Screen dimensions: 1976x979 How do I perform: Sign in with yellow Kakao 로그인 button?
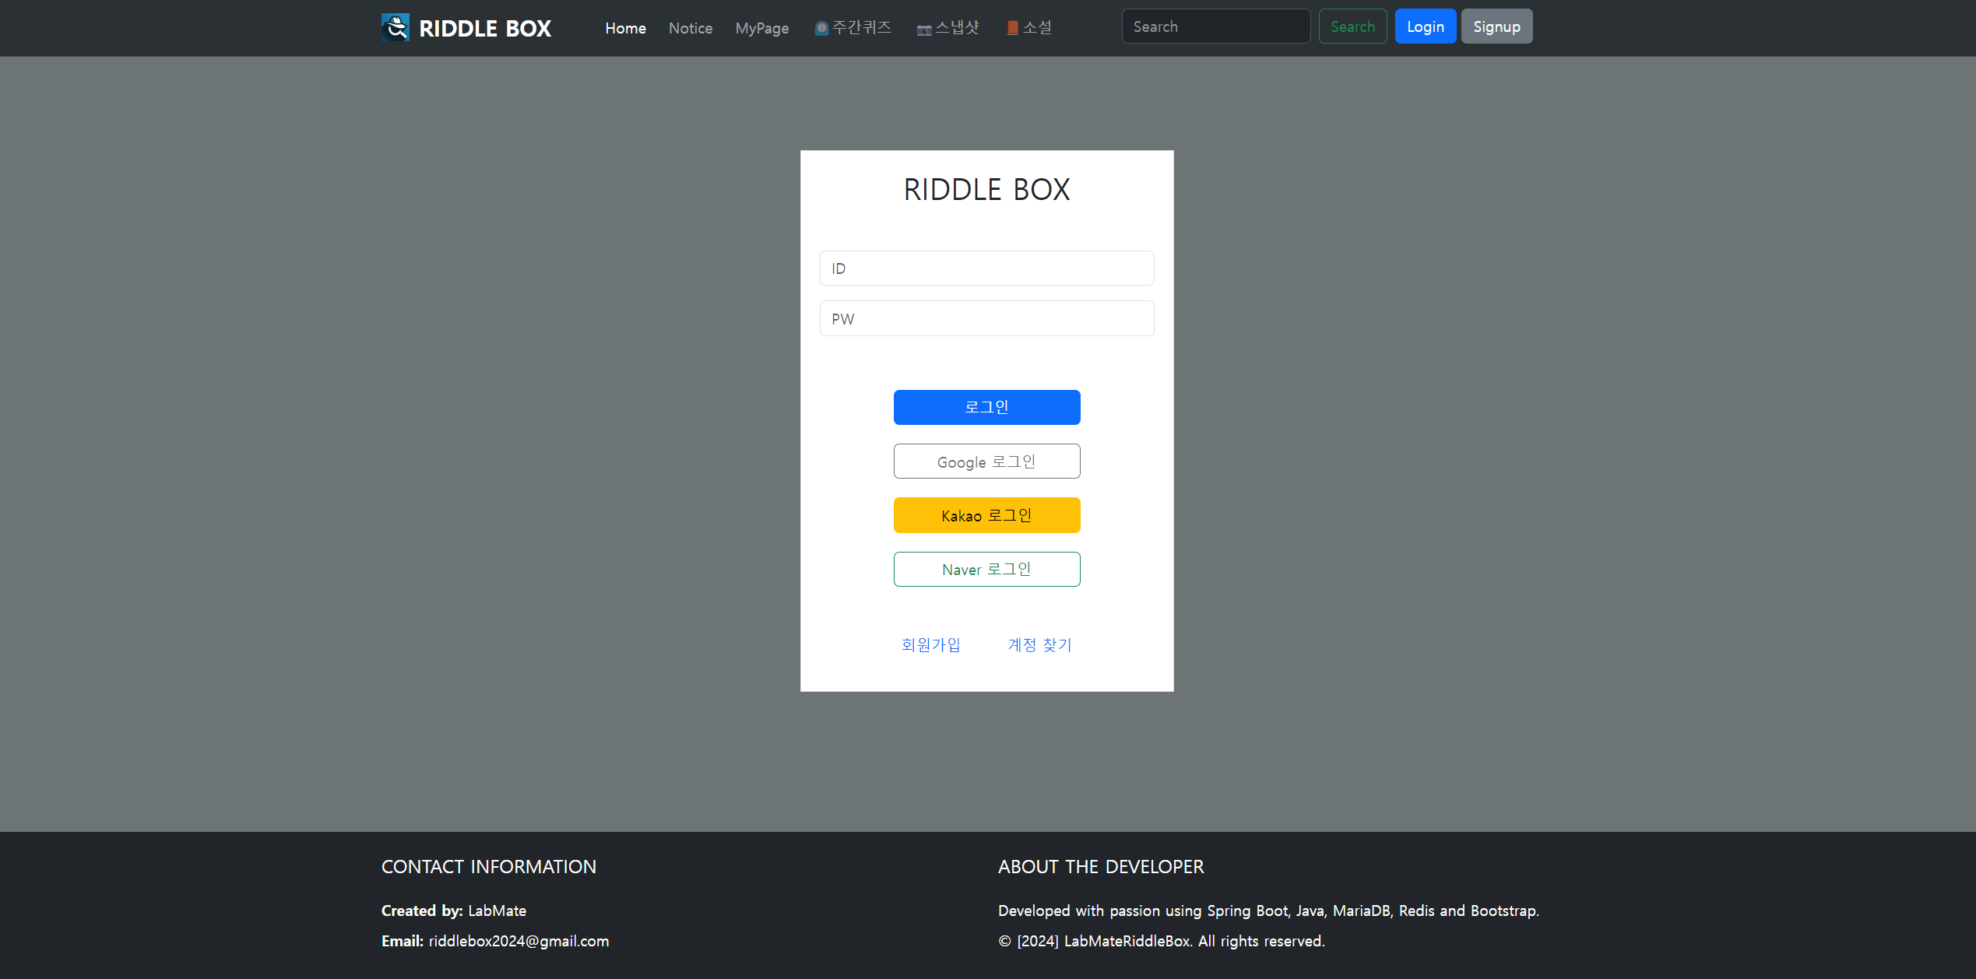click(986, 515)
